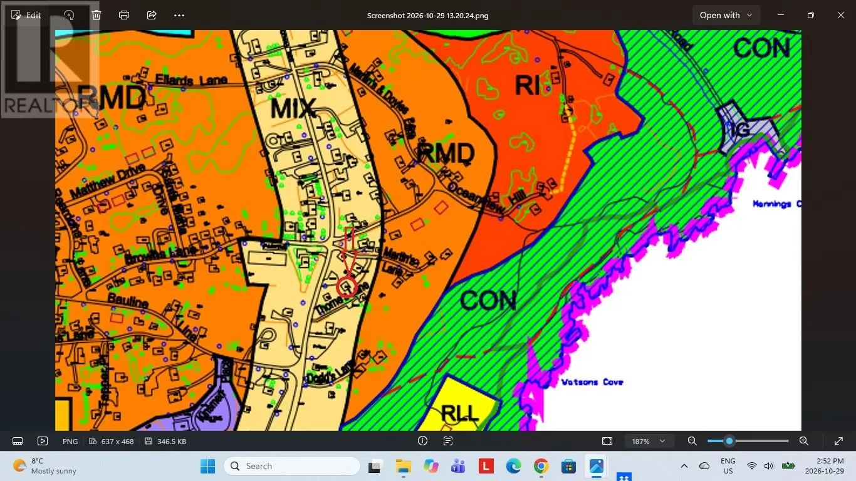
Task: Click the fit-to-window icon
Action: click(607, 441)
